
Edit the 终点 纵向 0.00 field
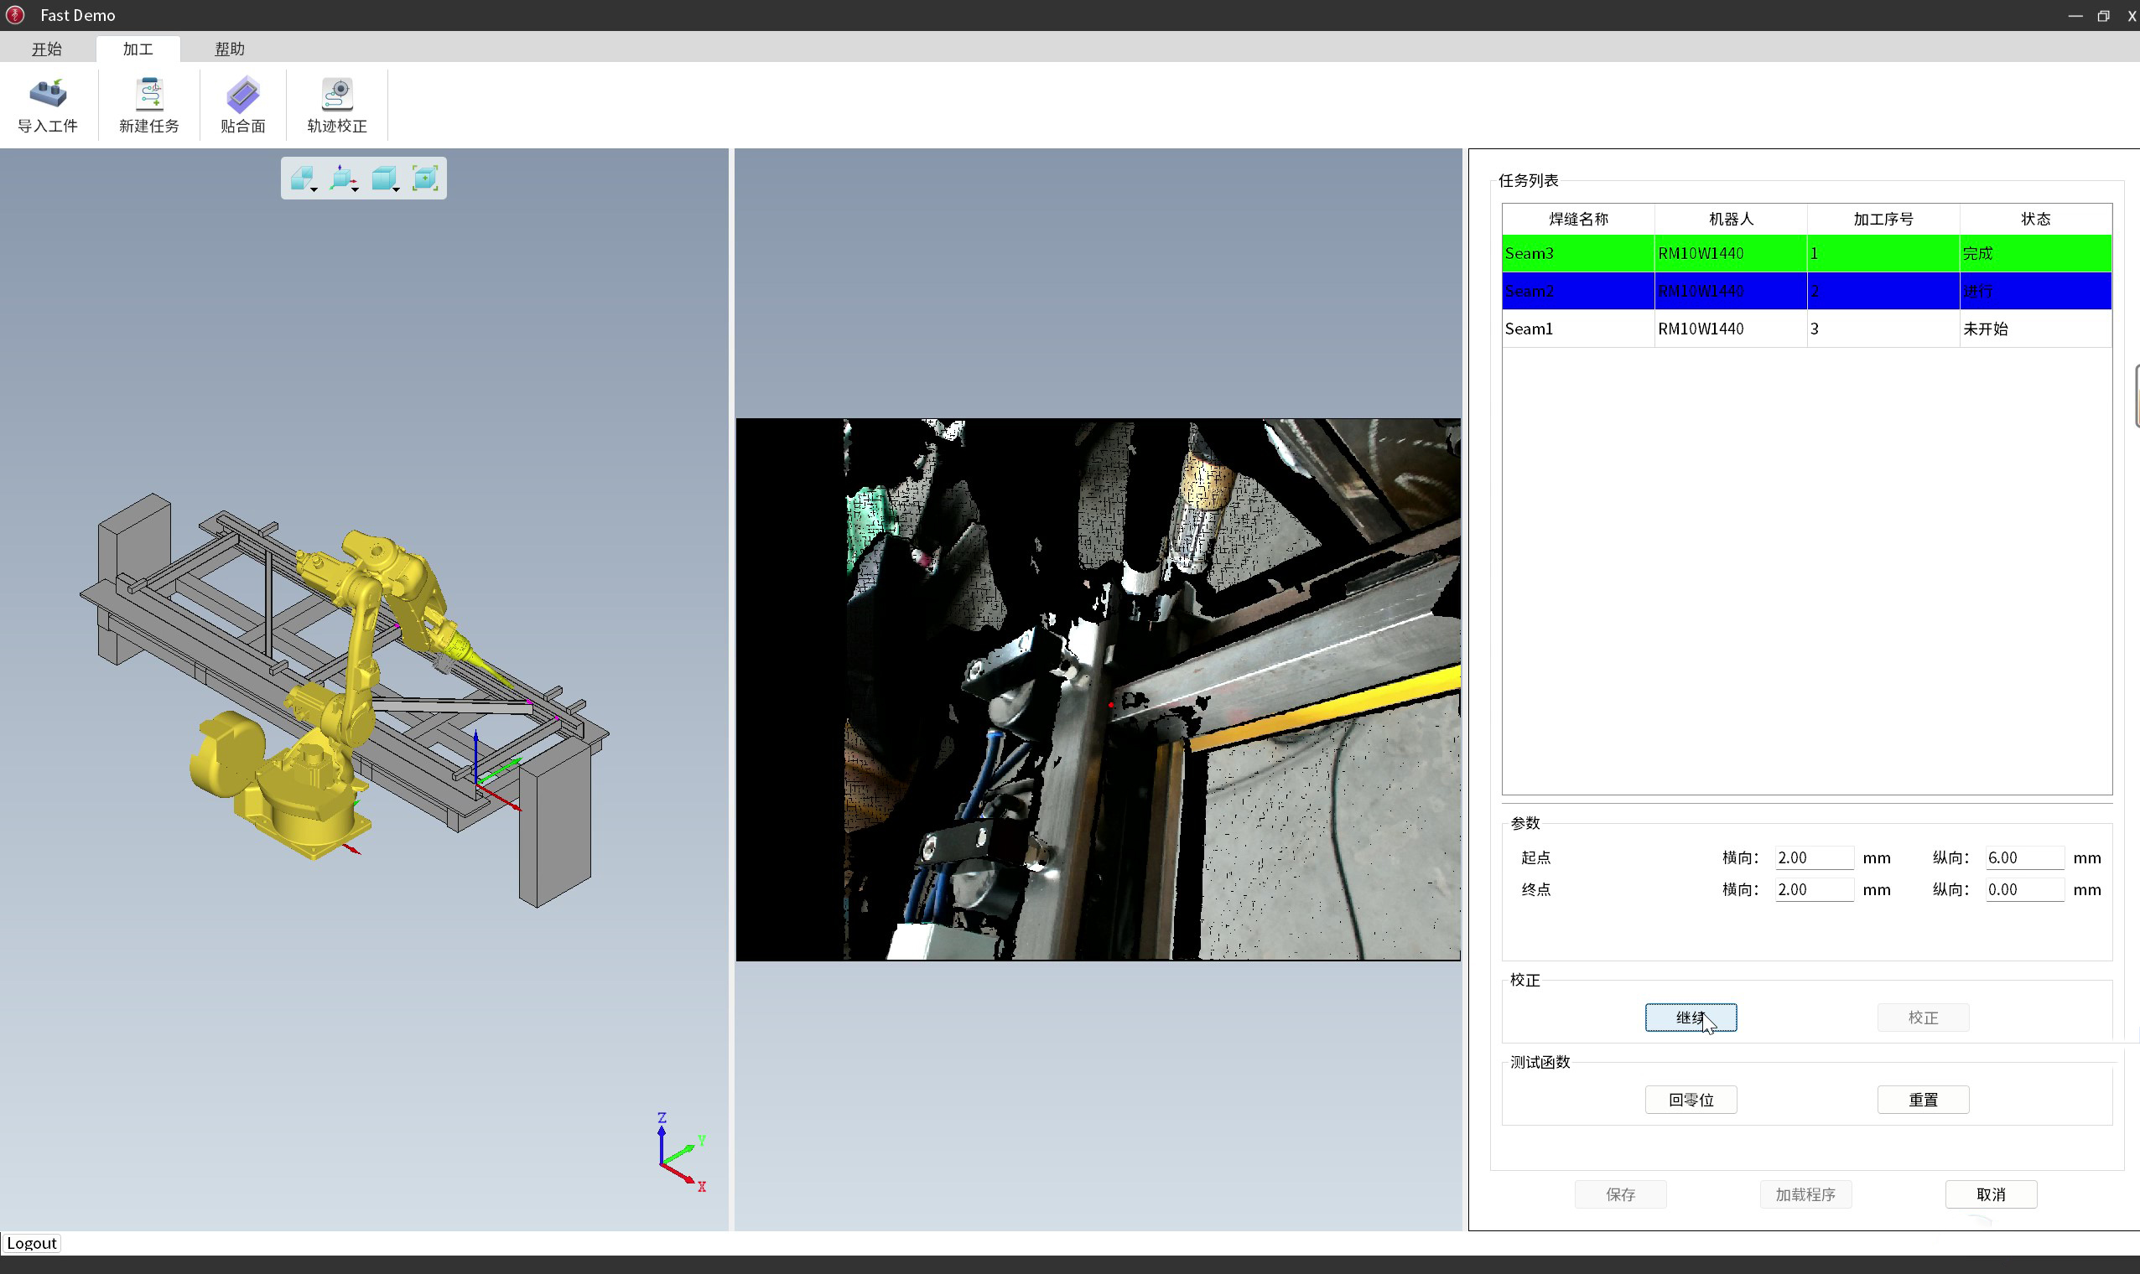2024,889
